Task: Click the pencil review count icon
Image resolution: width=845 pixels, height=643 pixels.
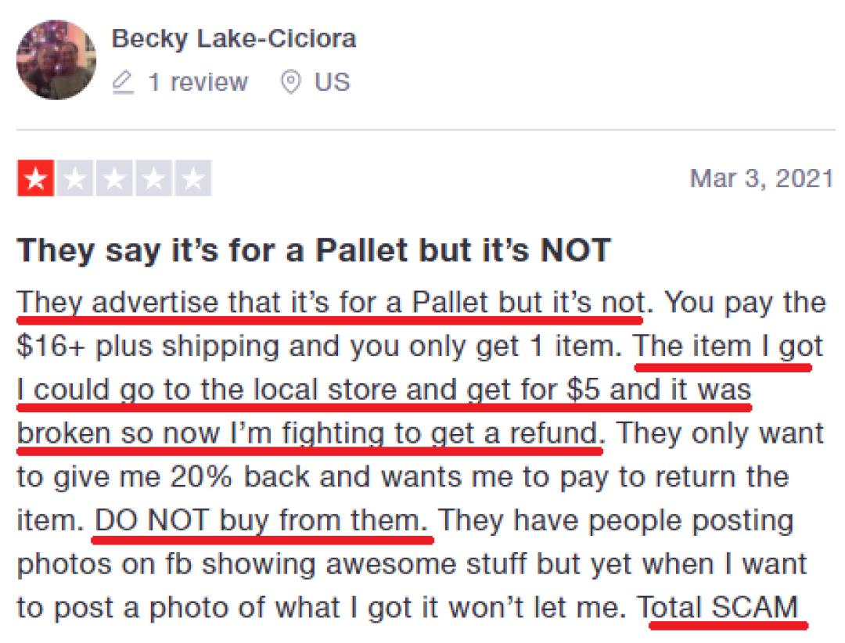Action: (123, 82)
